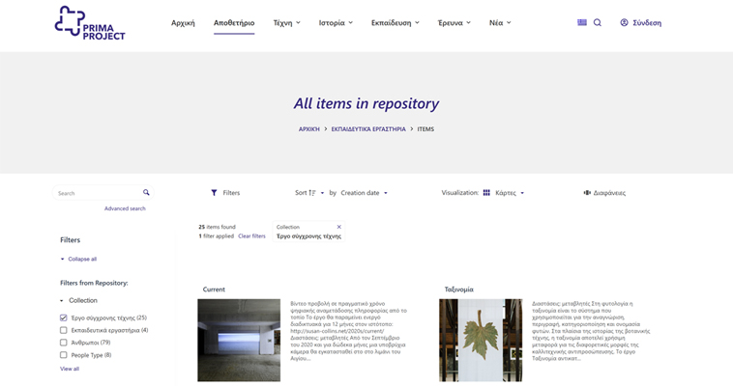This screenshot has height=386, width=733.
Task: Open the Current item thumbnail
Action: pos(239,341)
